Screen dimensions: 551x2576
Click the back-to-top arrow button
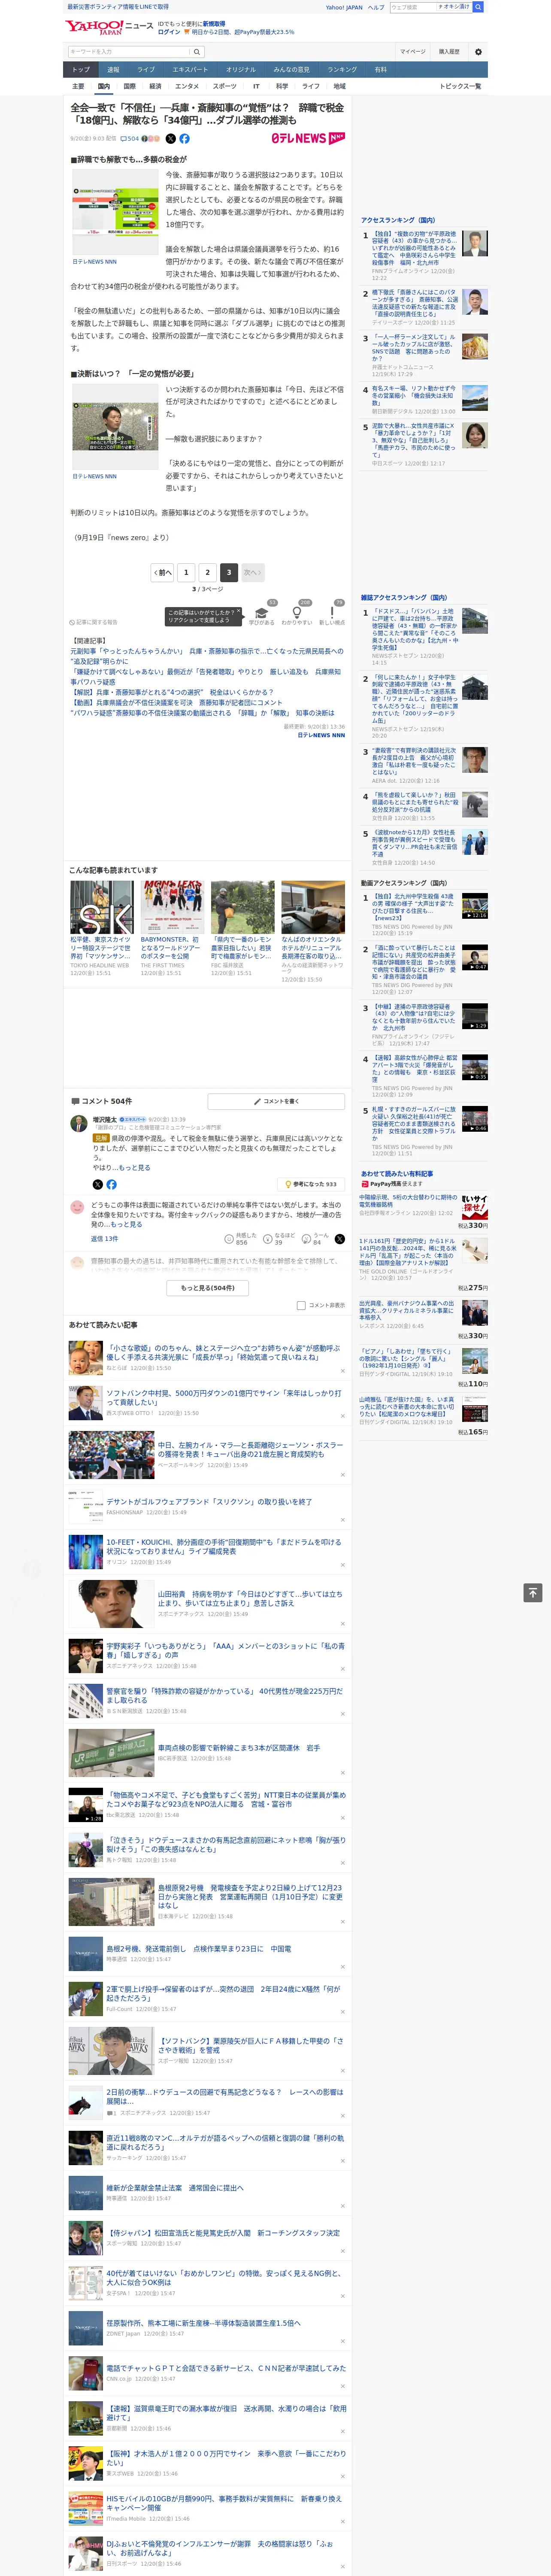click(533, 1592)
